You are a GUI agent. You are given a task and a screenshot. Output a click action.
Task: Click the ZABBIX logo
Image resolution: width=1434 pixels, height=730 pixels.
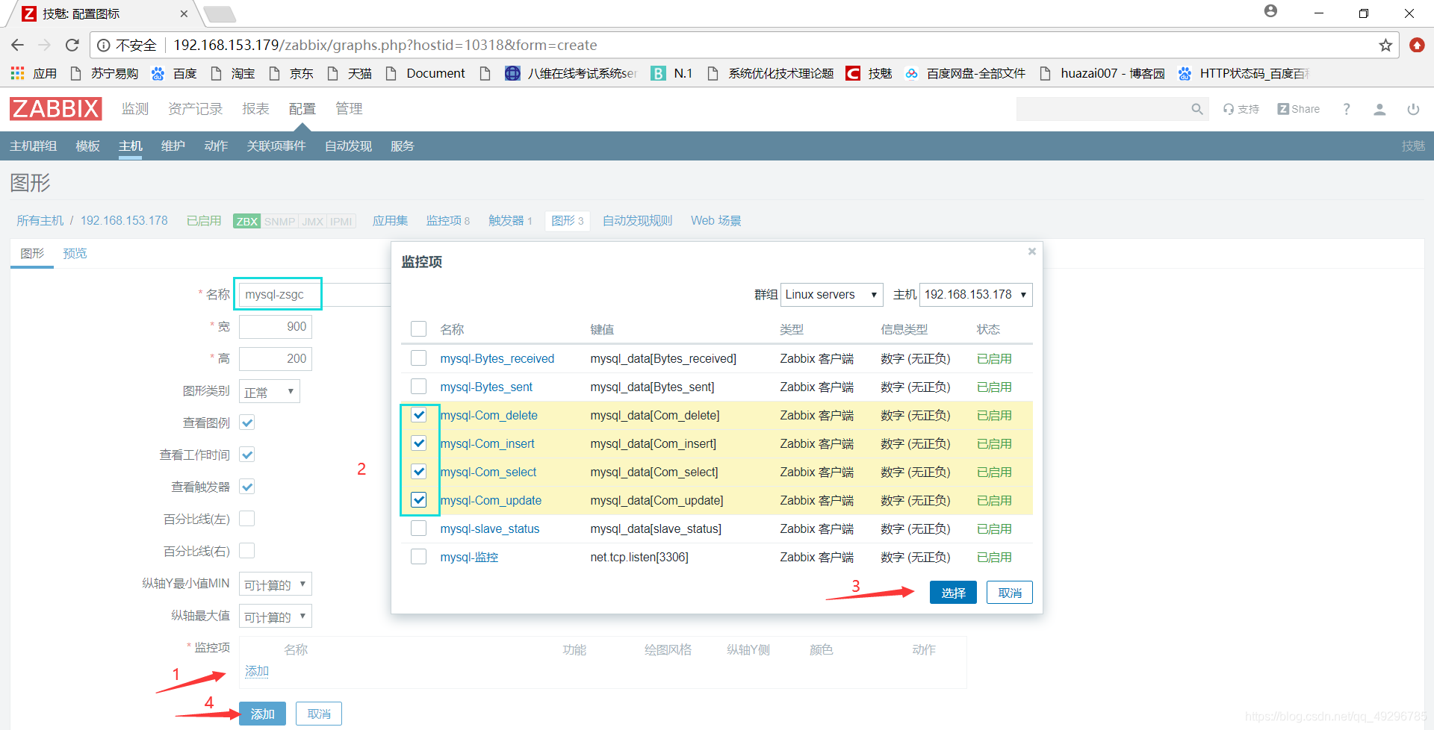pyautogui.click(x=56, y=109)
